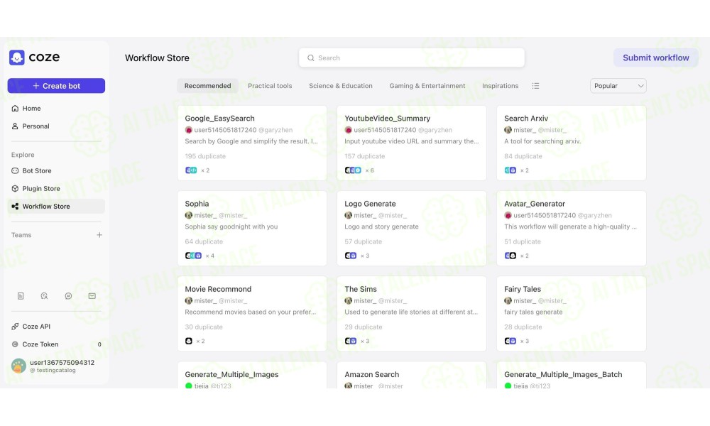Switch to Gaming & Entertainment tab
The image size is (710, 426).
427,86
